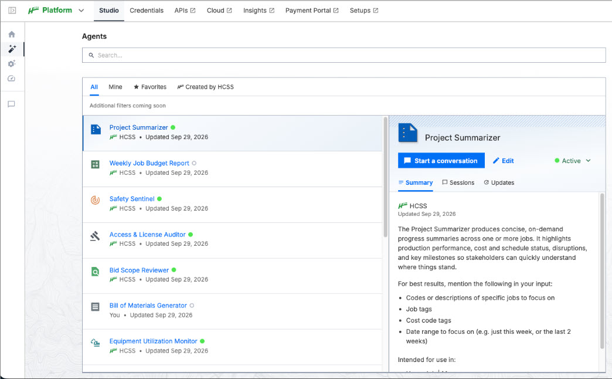Open the chat bubble sidebar icon
Image resolution: width=612 pixels, height=379 pixels.
[x=11, y=104]
